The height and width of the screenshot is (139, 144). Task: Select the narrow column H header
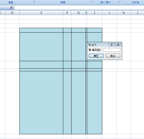click(86, 13)
